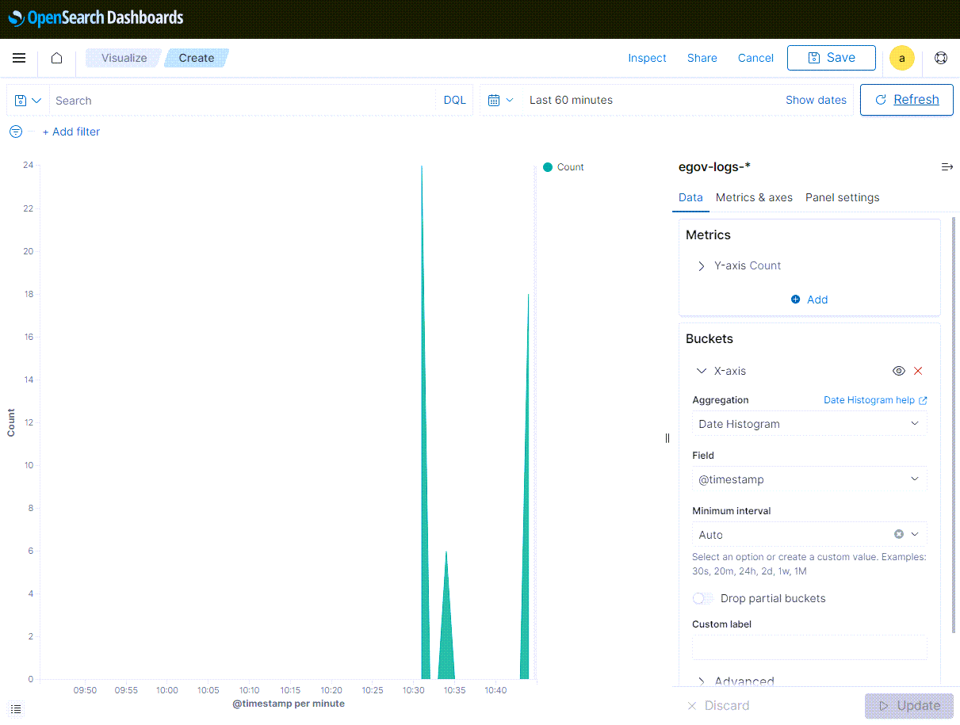Remove X-axis bucket with red X

(918, 371)
